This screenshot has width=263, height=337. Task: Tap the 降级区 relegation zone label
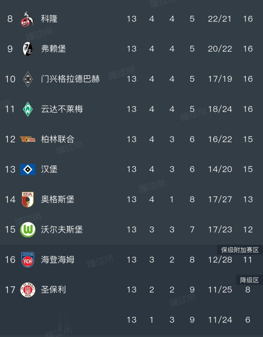click(249, 280)
